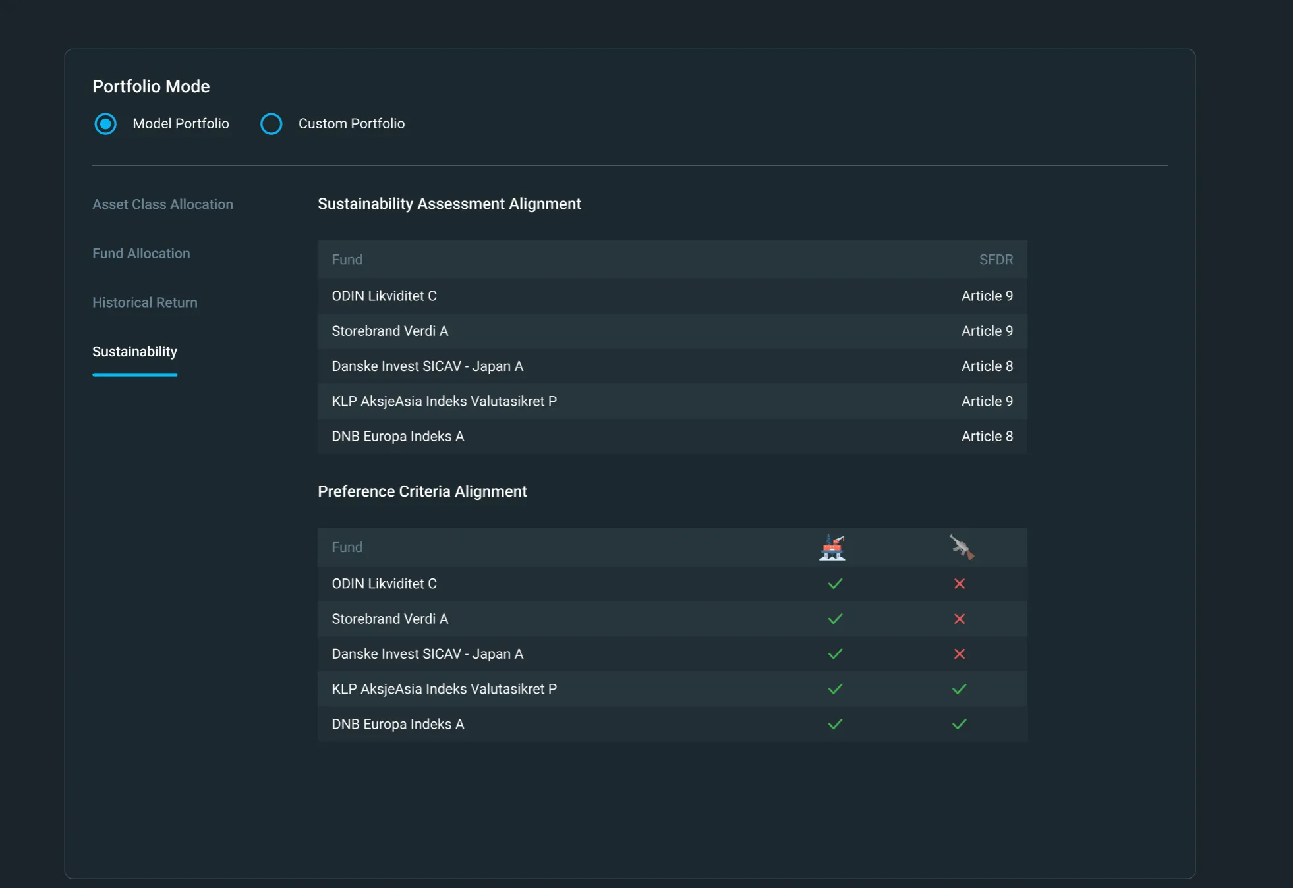
Task: Select ODIN Likviditet C in SFDR table
Action: 672,296
